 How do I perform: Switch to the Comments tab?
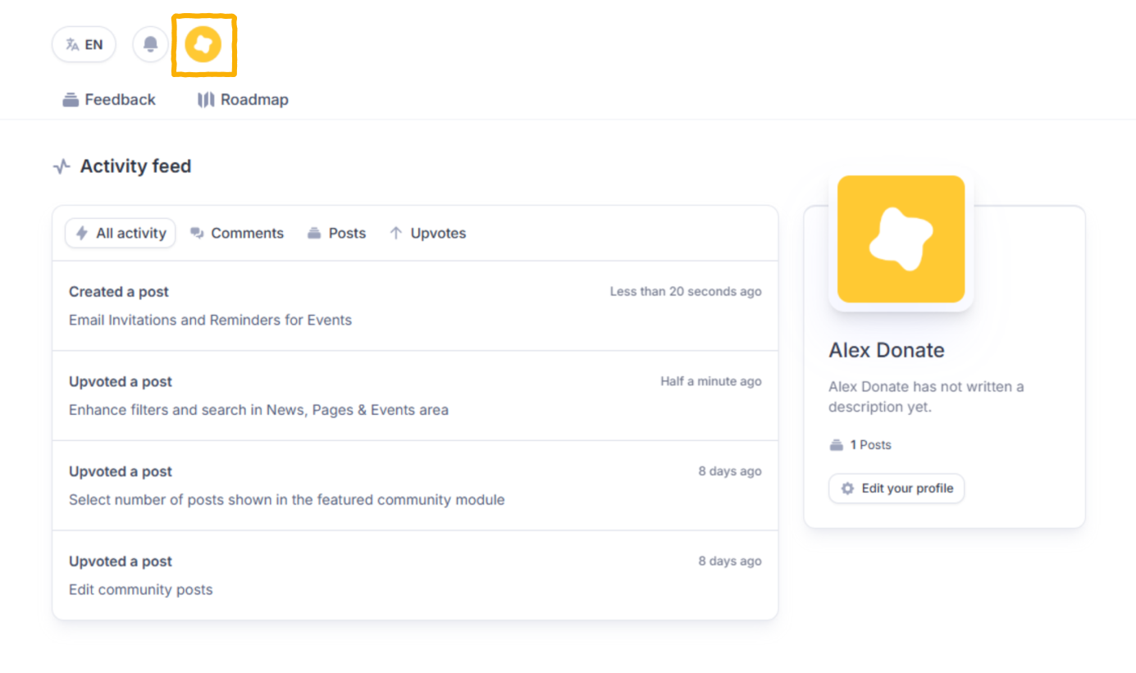pyautogui.click(x=237, y=233)
